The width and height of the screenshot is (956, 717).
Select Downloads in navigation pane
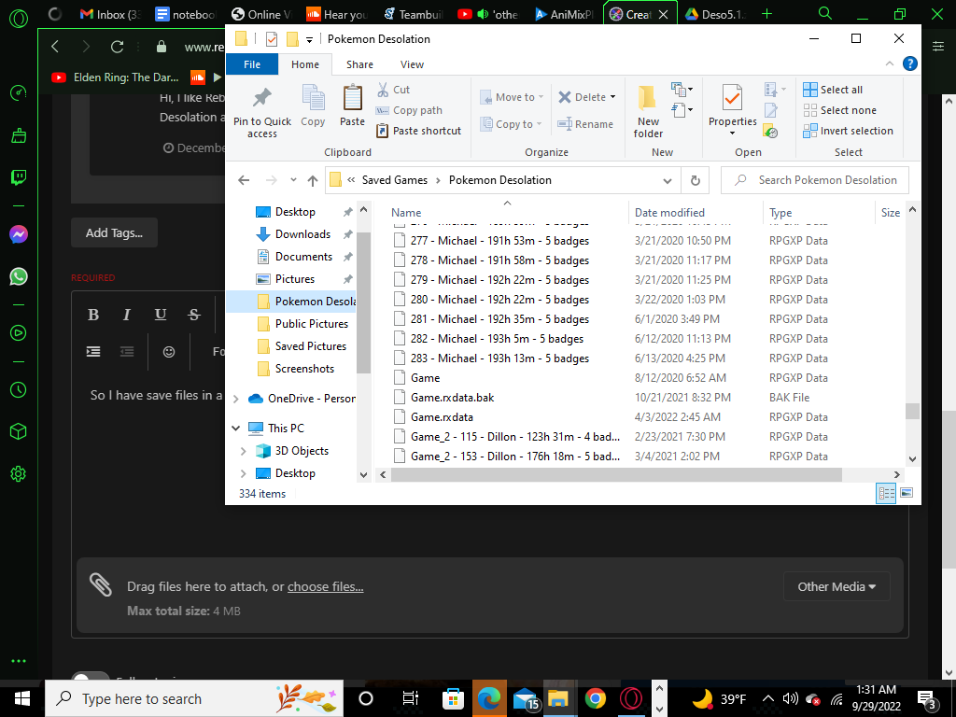[x=302, y=234]
